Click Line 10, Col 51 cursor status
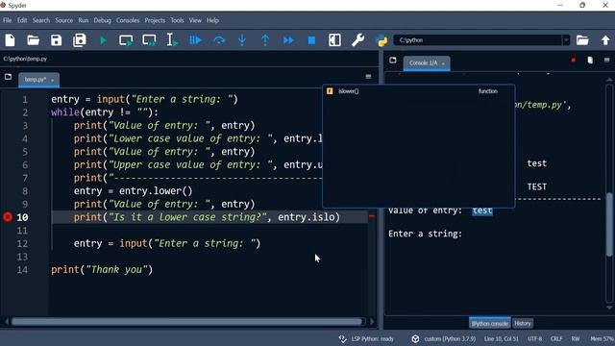This screenshot has height=346, width=615. (502, 339)
